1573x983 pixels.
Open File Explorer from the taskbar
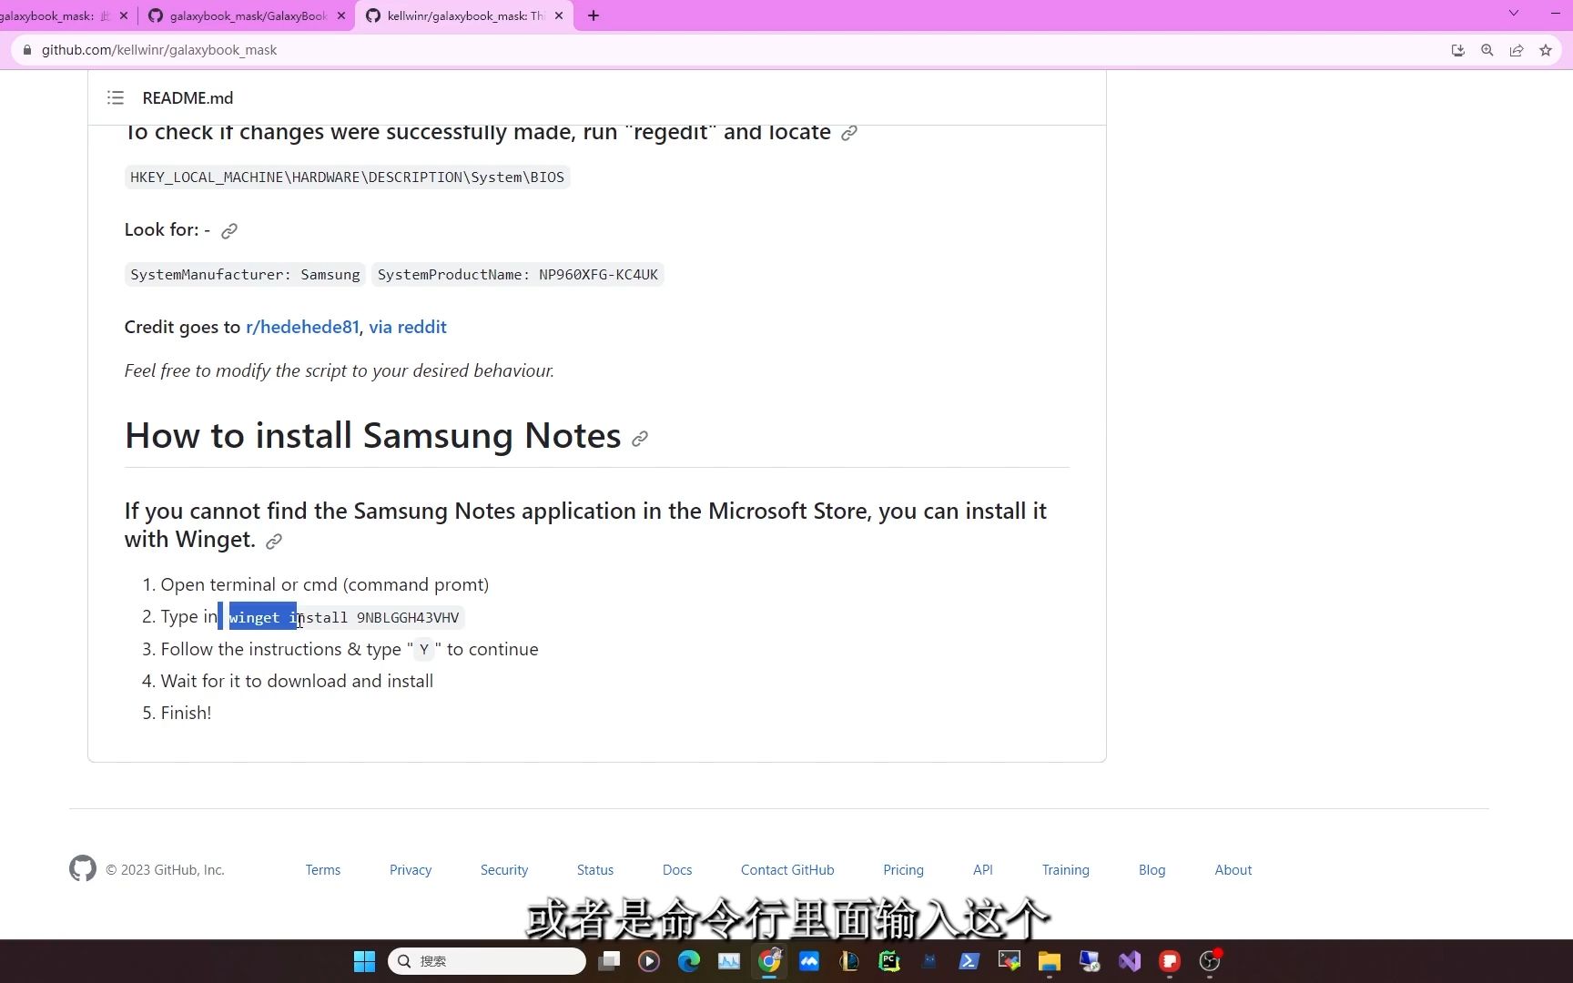coord(1050,961)
